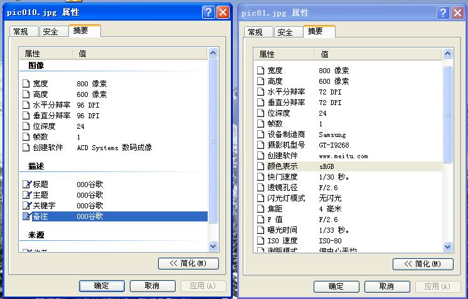Viewport: 468px width, 299px height.
Task: Click the sRGB value
Action: coord(326,166)
